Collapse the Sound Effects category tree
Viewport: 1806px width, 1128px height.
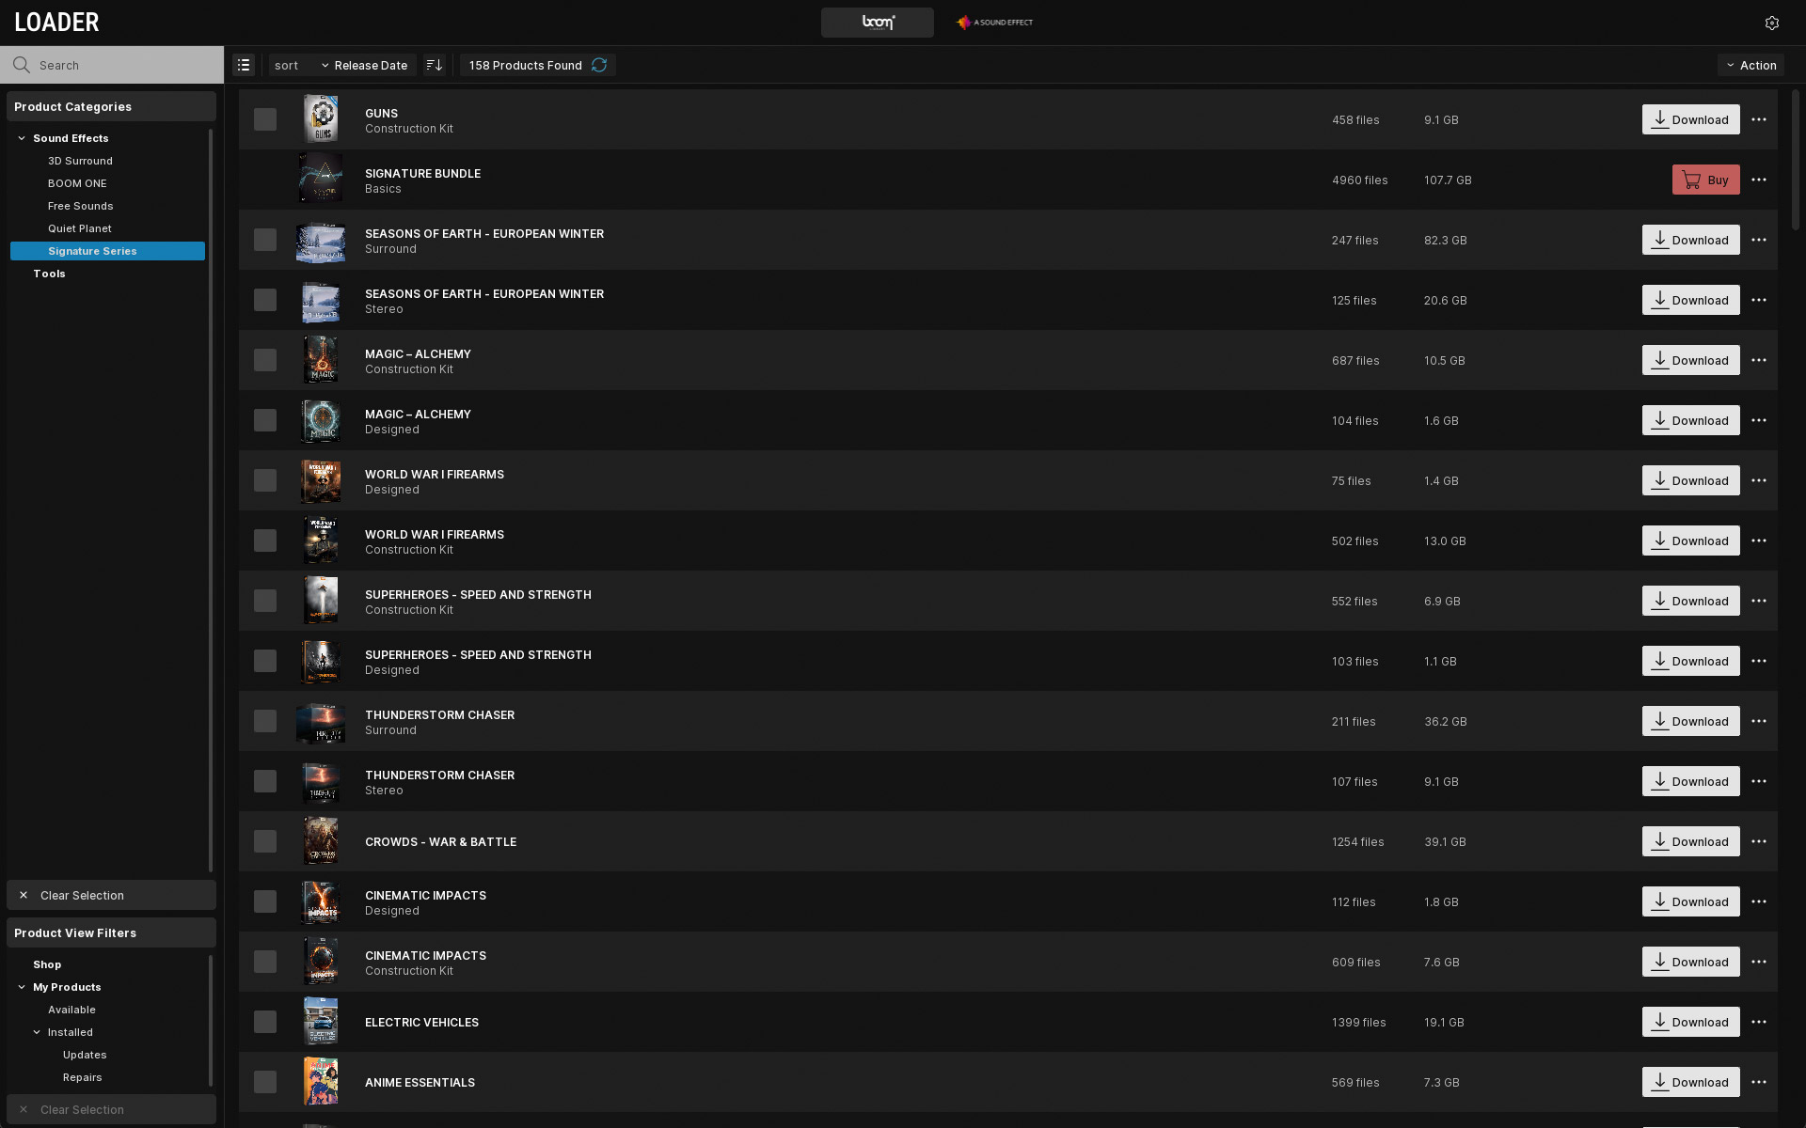tap(22, 138)
